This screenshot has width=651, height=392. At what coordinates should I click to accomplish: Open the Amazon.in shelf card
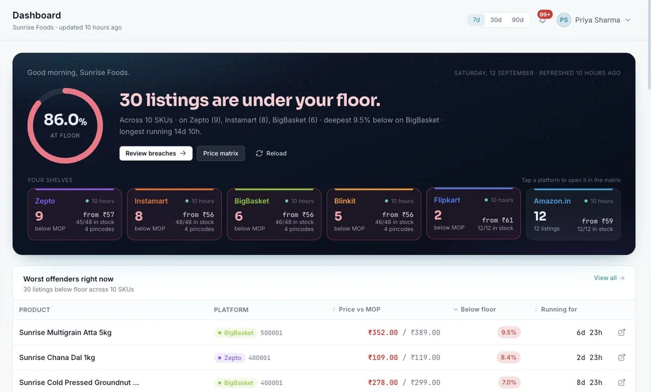[573, 214]
